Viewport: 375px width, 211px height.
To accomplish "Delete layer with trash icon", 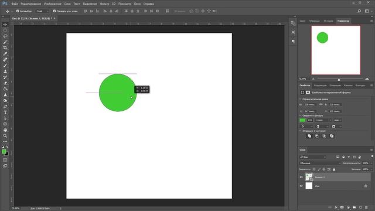I will (x=366, y=207).
